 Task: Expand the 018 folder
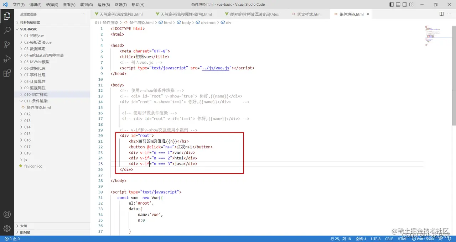pyautogui.click(x=52, y=153)
